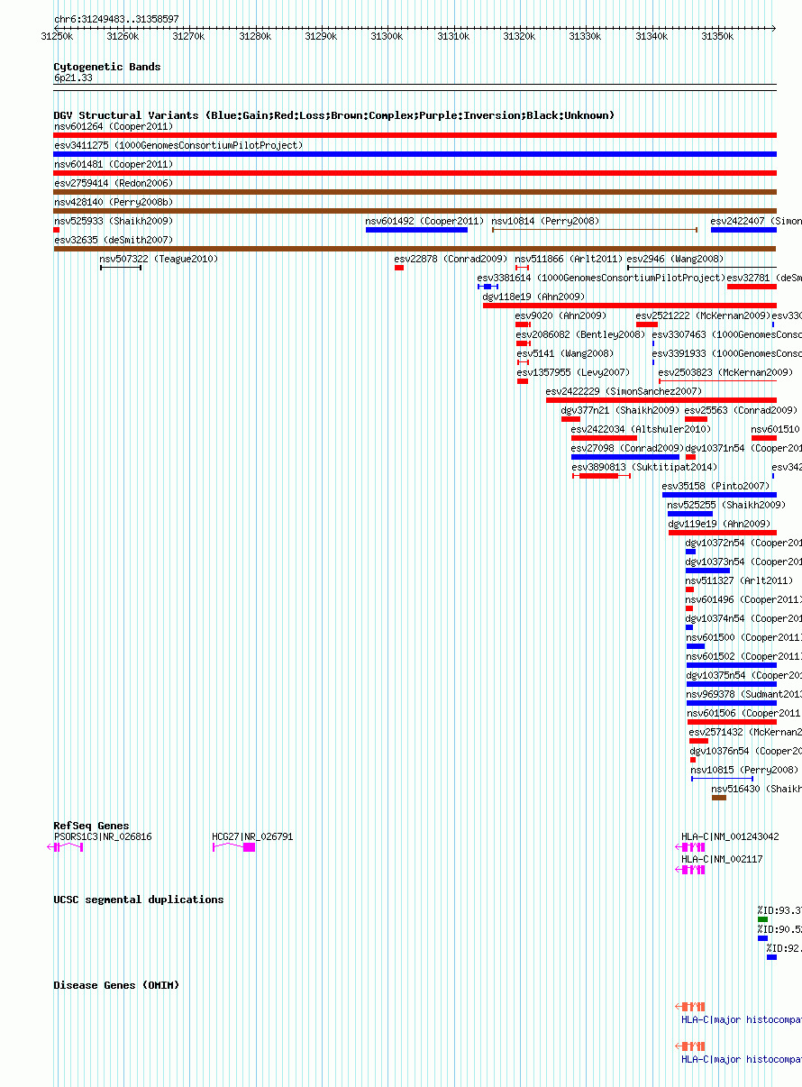Select the nsv601500 blue bar

696,646
